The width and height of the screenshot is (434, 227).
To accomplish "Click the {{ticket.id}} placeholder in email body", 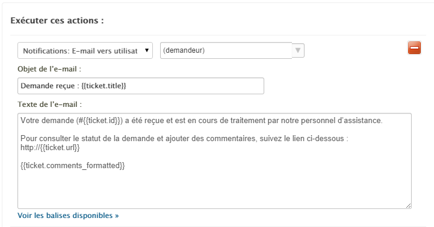I will tap(102, 121).
